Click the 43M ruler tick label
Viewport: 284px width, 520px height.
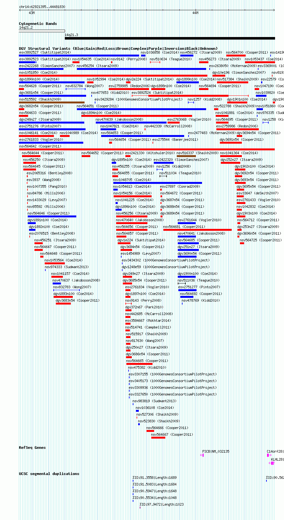pos(32,13)
